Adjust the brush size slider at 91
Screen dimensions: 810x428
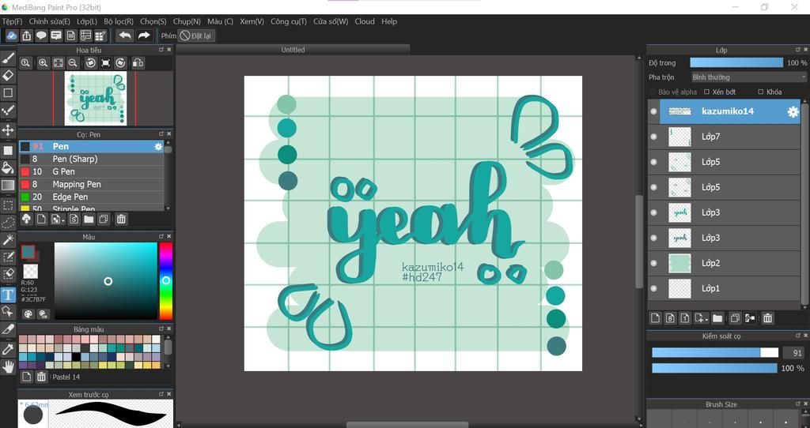[715, 353]
